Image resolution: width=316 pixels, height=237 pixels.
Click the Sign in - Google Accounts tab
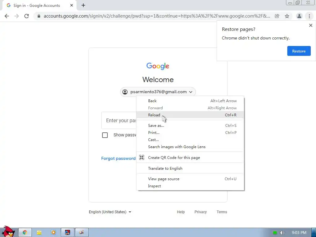(39, 6)
